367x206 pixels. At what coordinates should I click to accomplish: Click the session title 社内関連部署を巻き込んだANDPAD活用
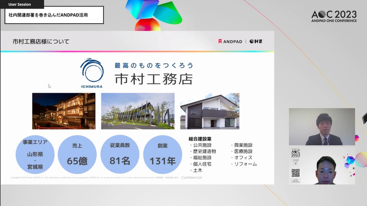point(48,15)
